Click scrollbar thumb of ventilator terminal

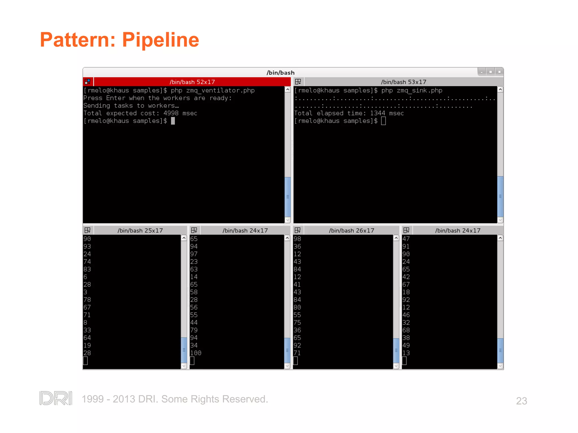point(288,196)
